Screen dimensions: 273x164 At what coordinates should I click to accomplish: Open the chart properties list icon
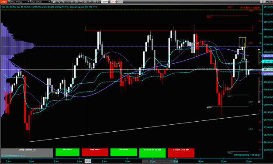(x=99, y=2)
